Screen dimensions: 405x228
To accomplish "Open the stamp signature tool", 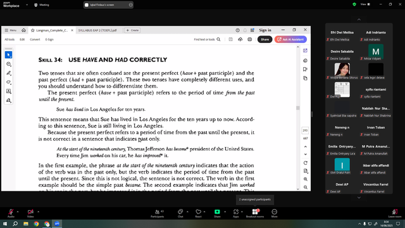I will (8, 100).
